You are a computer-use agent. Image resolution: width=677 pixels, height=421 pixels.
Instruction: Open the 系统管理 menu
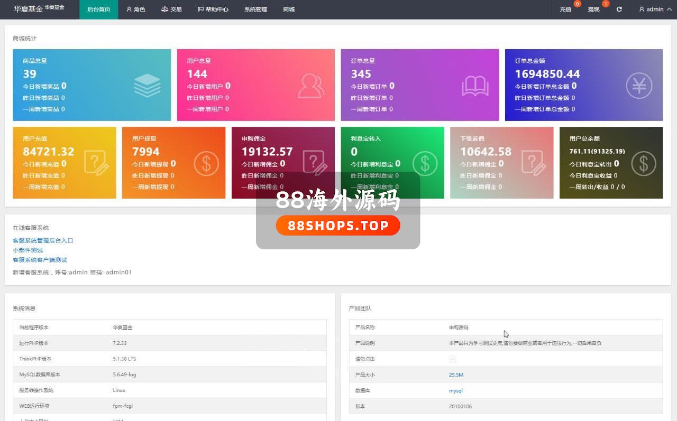pos(255,9)
